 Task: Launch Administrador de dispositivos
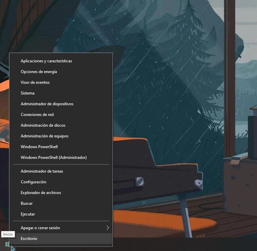click(x=61, y=104)
